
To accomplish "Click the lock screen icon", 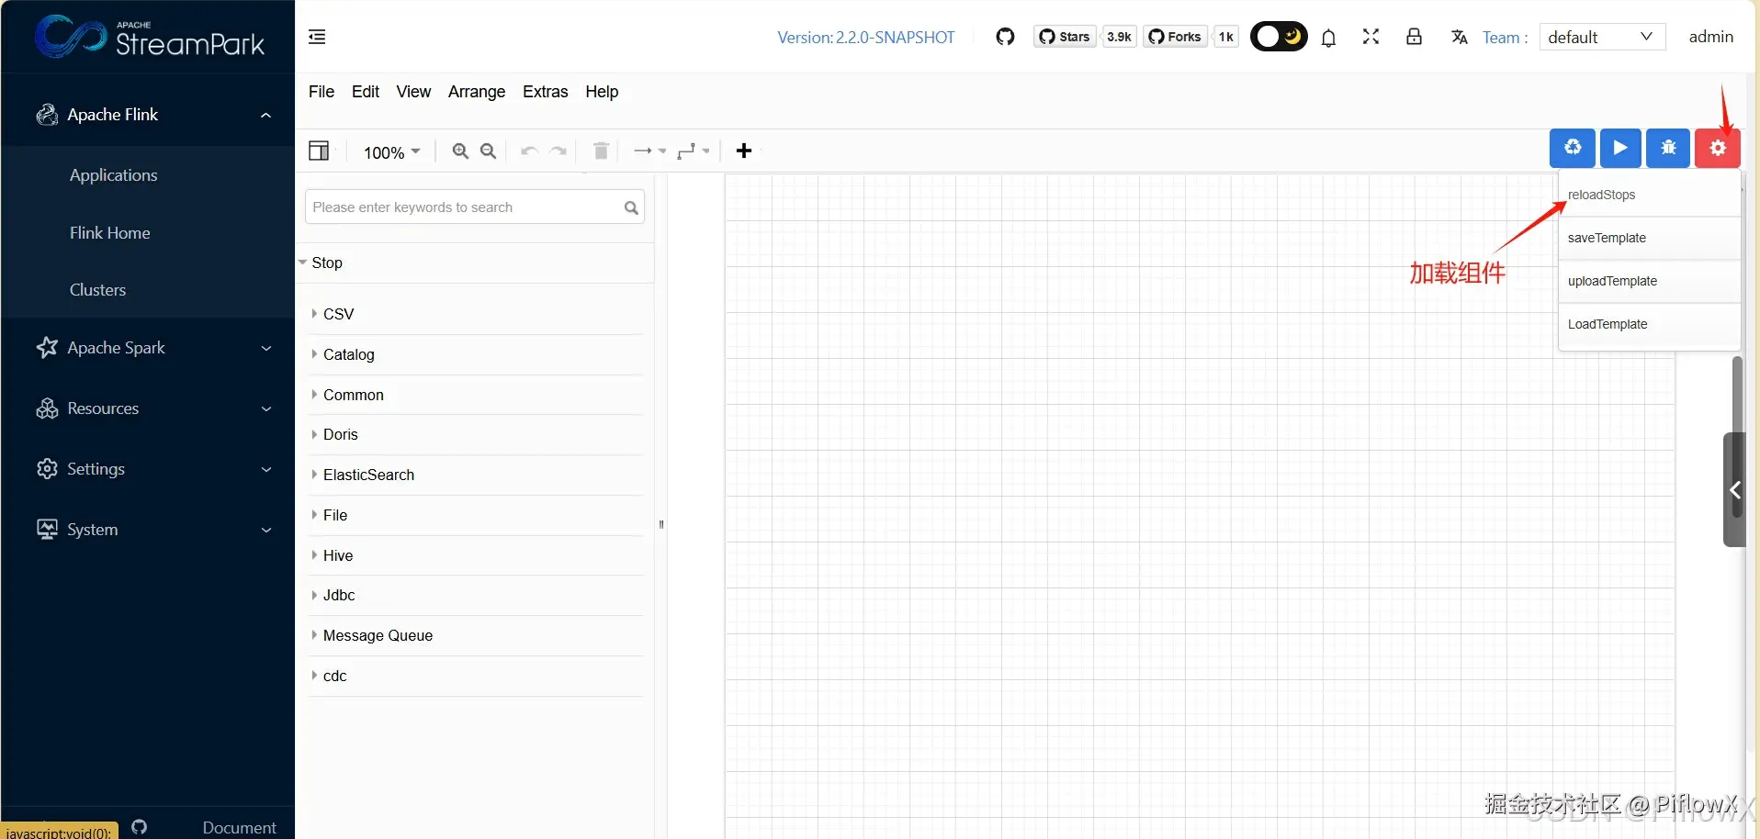I will [1414, 37].
